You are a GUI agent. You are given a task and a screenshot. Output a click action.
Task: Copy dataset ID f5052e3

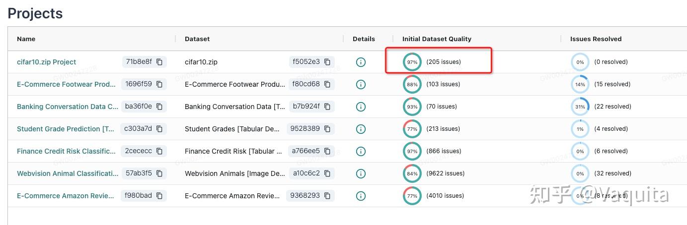point(327,62)
